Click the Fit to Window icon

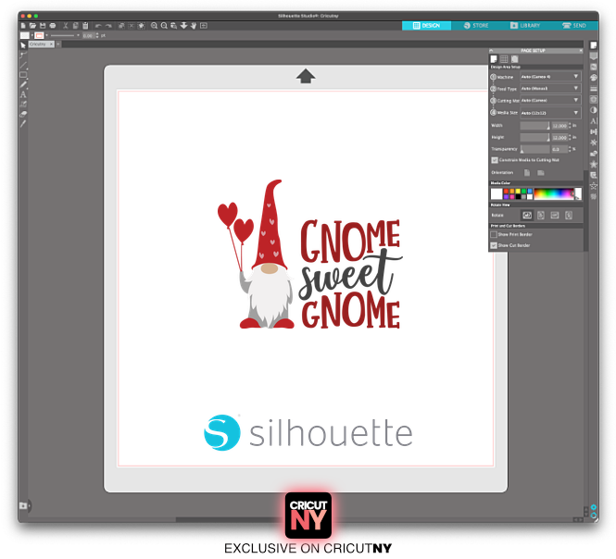[x=204, y=26]
